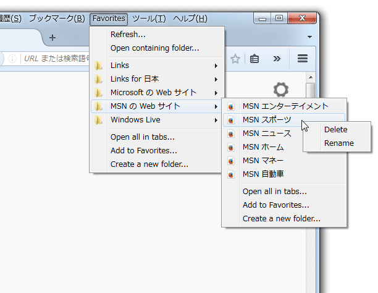Image resolution: width=378 pixels, height=293 pixels.
Task: Expand the Links for 日本 submenu arrow
Action: pos(216,79)
